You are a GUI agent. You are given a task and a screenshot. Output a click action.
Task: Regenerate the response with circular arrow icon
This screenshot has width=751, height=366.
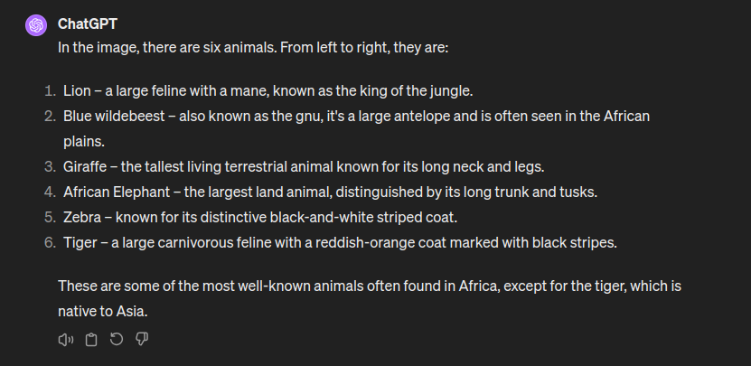coord(117,339)
